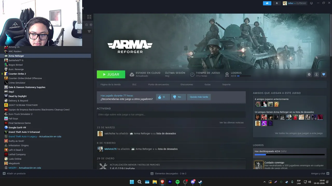Screen dimensions: 332x186
Task: Click the Bum: Revenge game icon
Action: (x=6, y=69)
